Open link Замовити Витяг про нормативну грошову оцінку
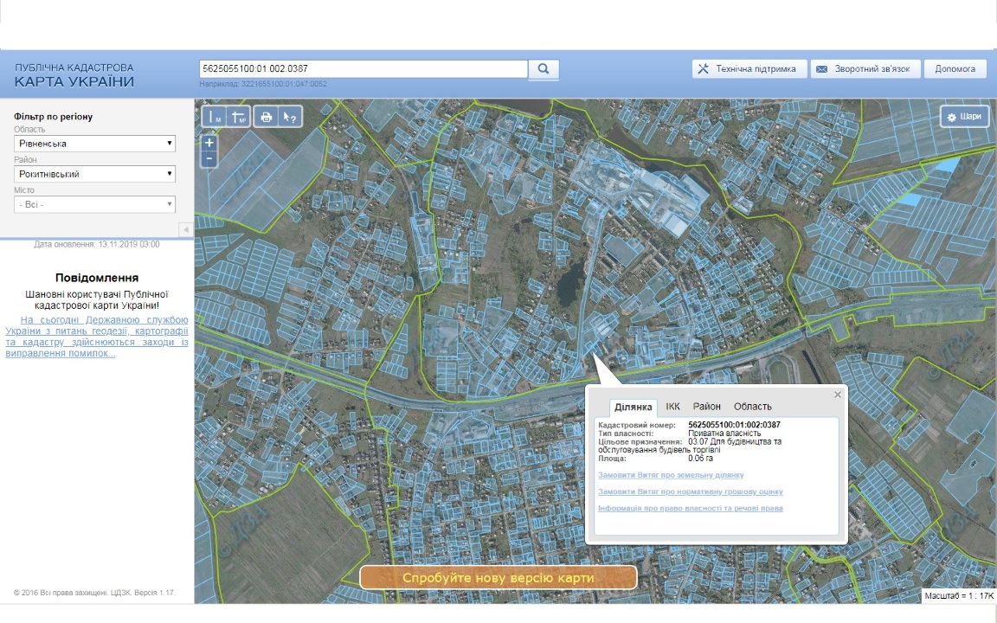Image resolution: width=997 pixels, height=623 pixels. (691, 491)
